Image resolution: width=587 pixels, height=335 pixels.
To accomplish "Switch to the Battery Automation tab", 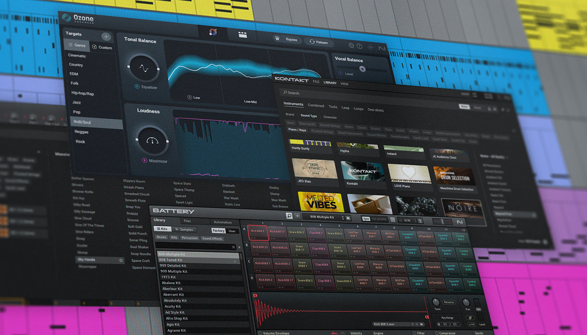I will [222, 222].
